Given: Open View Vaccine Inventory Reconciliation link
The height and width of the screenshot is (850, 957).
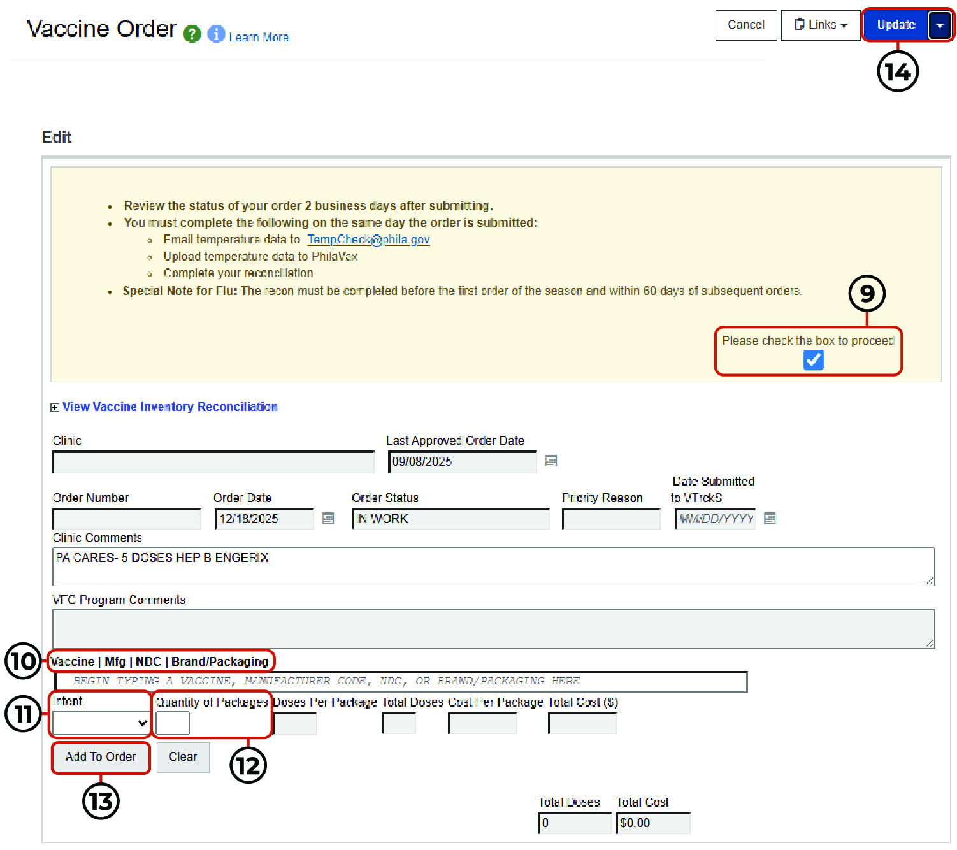Looking at the screenshot, I should pyautogui.click(x=170, y=407).
